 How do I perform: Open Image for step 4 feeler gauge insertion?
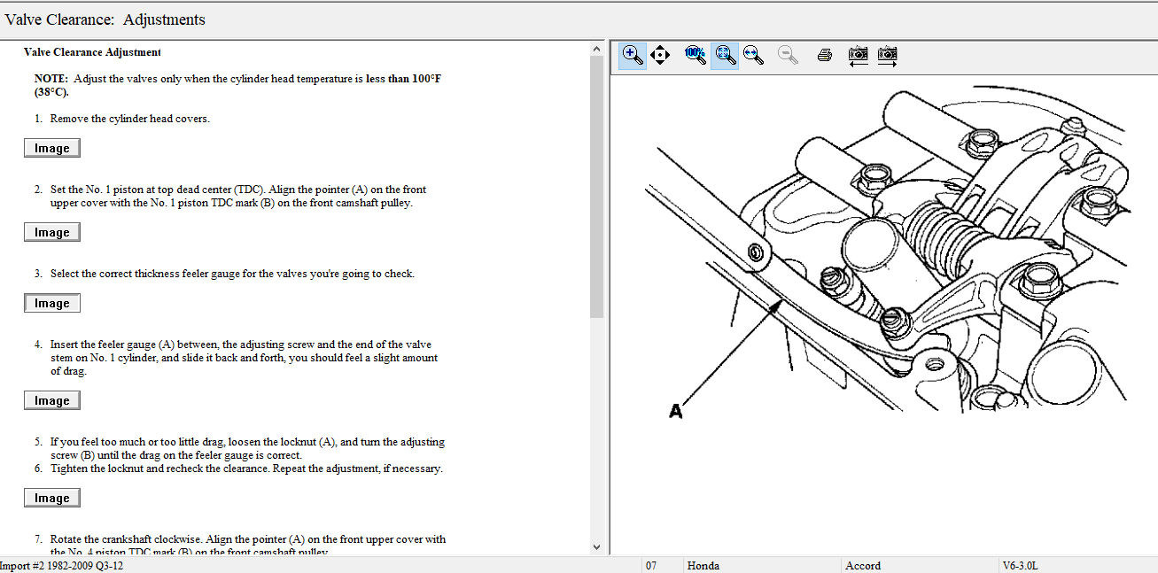click(52, 400)
